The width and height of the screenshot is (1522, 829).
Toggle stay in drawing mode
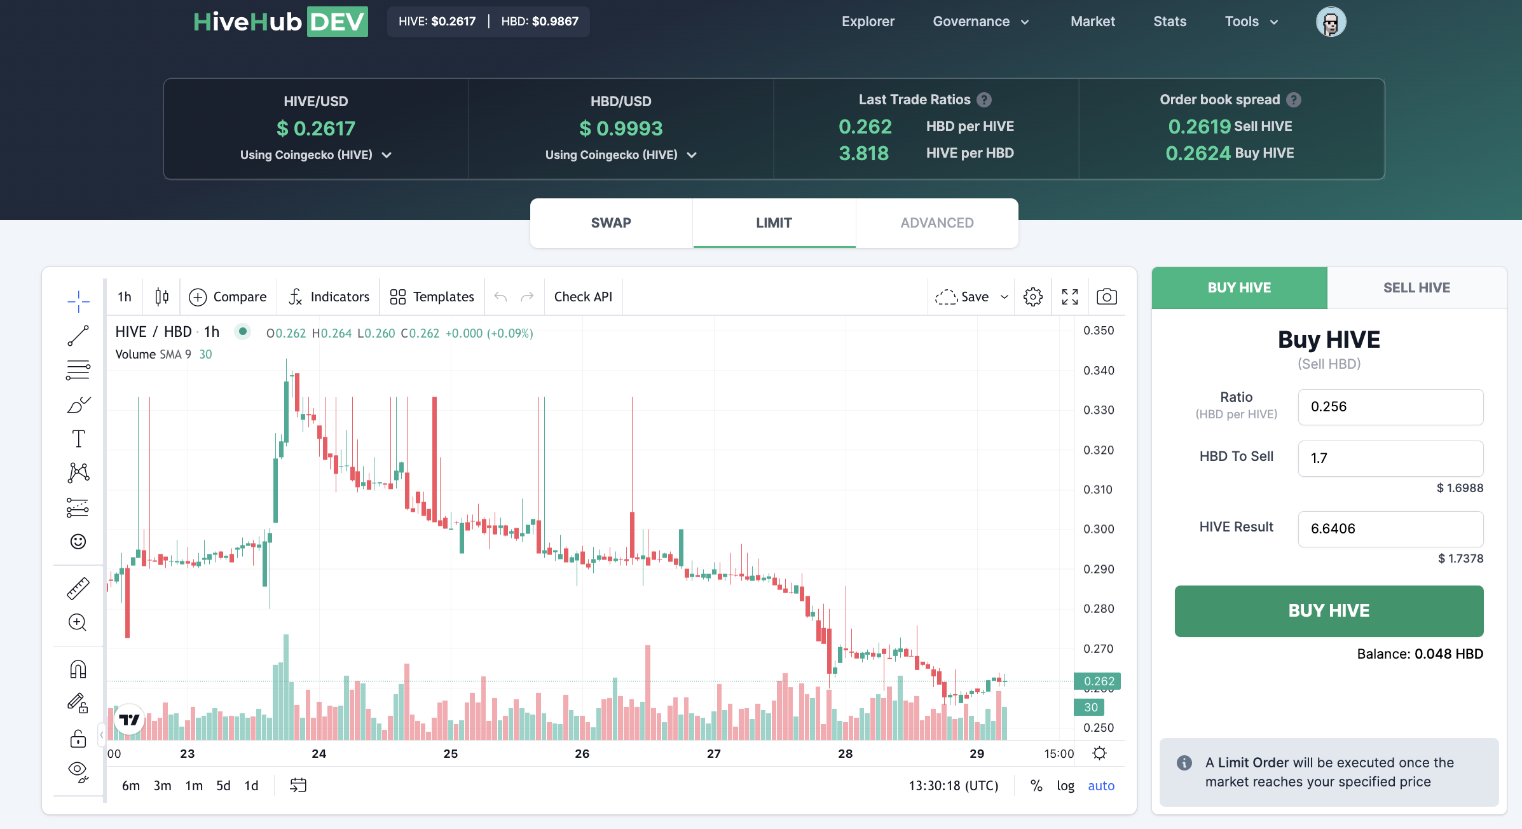point(78,703)
